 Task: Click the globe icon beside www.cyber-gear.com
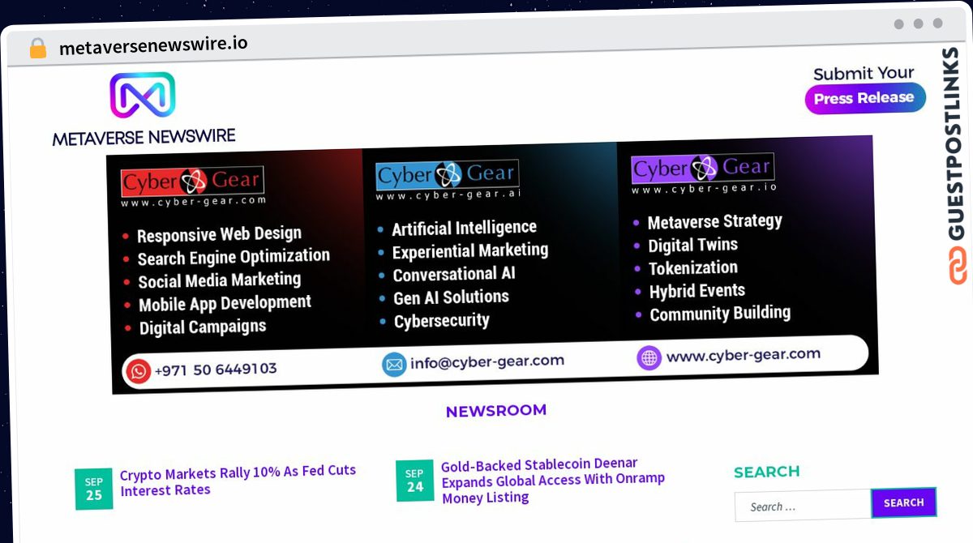pos(649,357)
